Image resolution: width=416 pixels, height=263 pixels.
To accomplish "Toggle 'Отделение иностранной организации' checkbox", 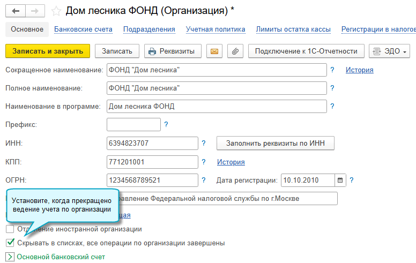I will pos(10,229).
